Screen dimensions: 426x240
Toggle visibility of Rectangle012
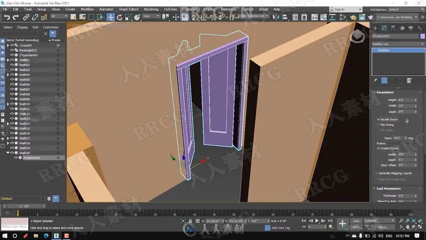tap(12, 50)
